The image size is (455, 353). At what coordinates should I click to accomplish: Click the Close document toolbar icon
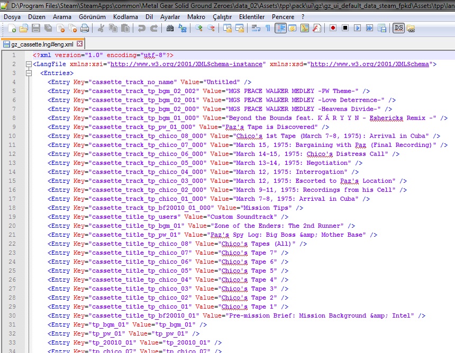(x=60, y=28)
